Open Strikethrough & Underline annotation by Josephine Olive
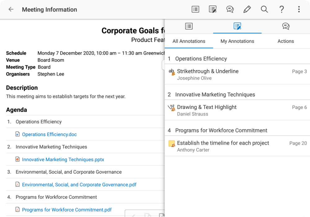310x217 pixels. coord(237,74)
